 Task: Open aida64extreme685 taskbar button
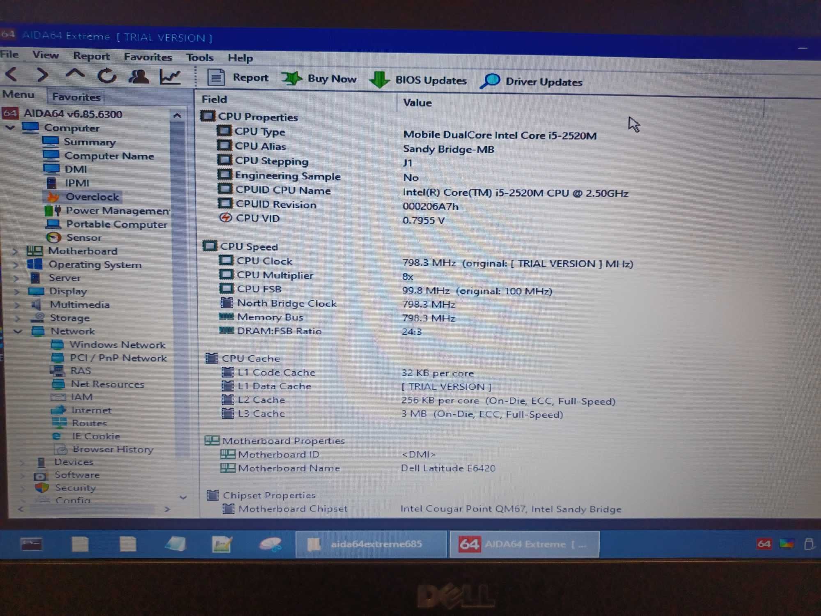click(x=371, y=544)
